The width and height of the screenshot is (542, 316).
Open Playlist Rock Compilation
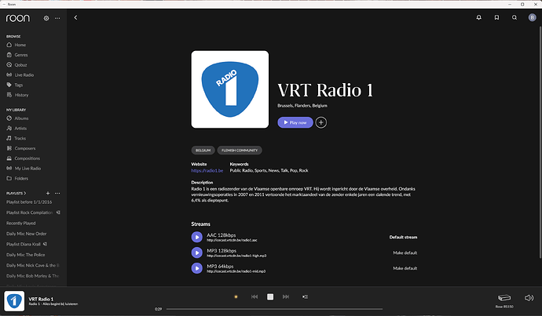(30, 212)
